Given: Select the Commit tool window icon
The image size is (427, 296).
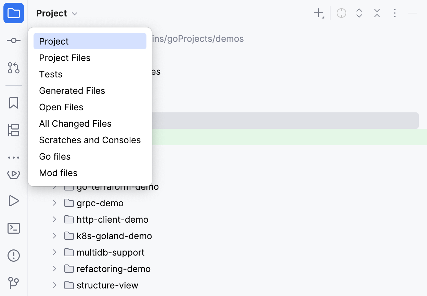Looking at the screenshot, I should tap(13, 40).
